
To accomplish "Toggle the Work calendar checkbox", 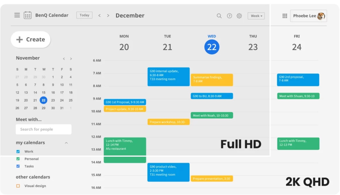I will (x=18, y=152).
